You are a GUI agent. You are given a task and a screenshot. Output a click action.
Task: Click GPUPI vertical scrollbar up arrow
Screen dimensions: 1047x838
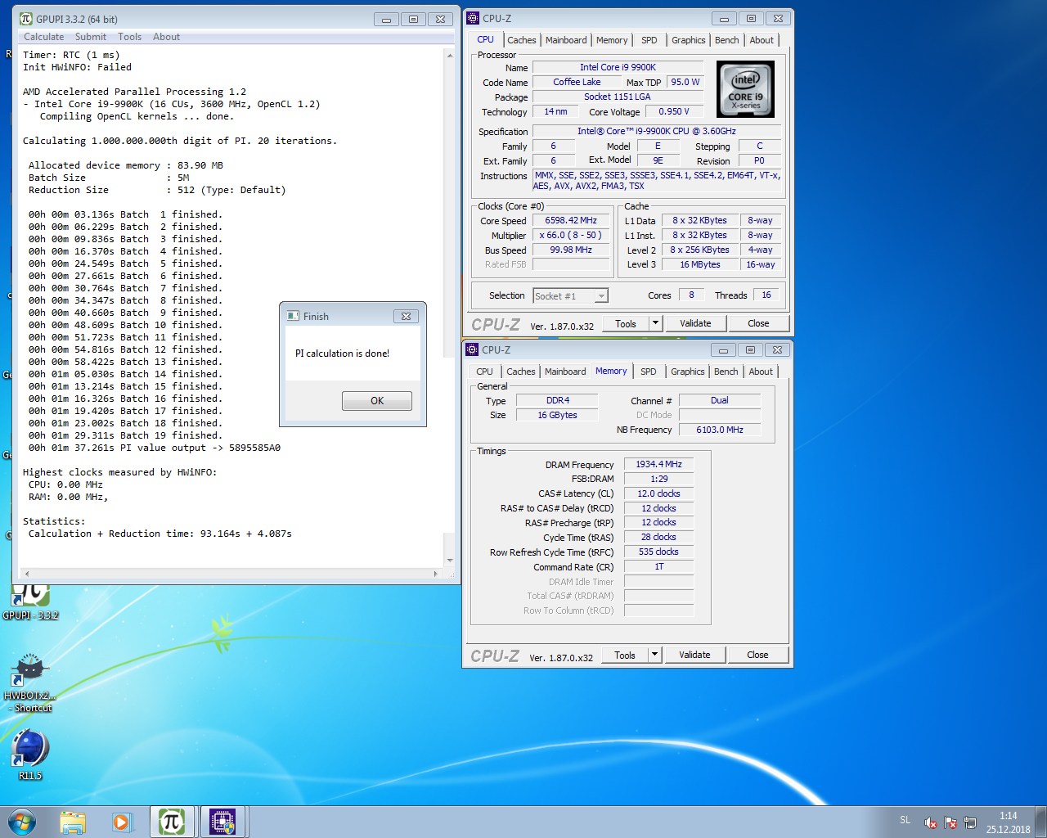pyautogui.click(x=449, y=55)
